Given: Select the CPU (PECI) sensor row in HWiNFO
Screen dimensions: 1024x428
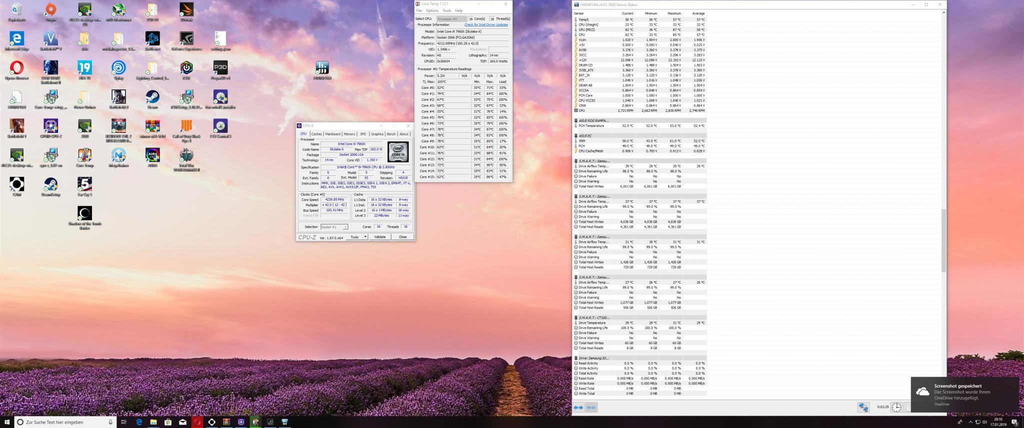Looking at the screenshot, I should (x=639, y=29).
